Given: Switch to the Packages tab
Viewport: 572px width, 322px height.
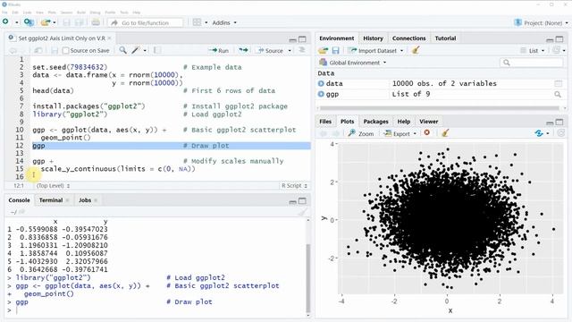Looking at the screenshot, I should coord(375,122).
